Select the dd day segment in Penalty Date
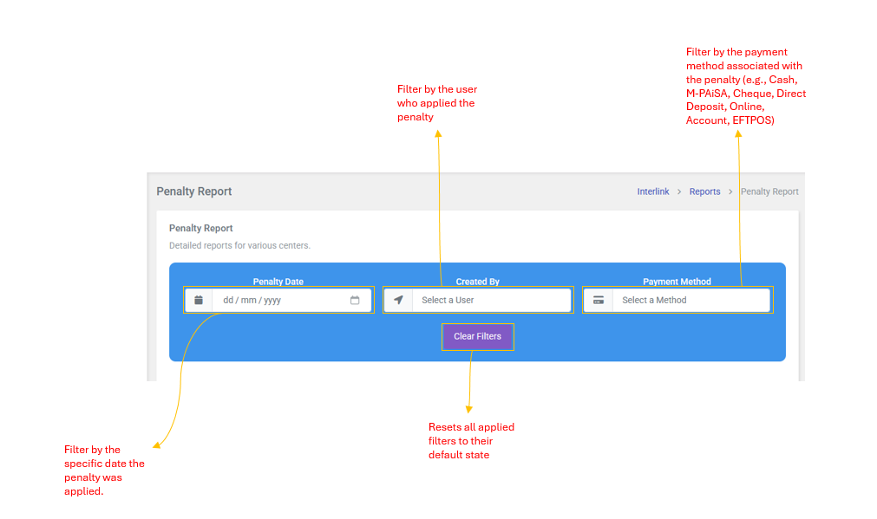The image size is (877, 519). 229,300
